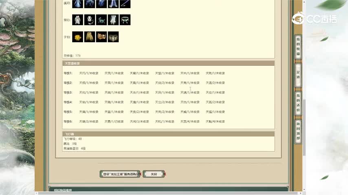The width and height of the screenshot is (348, 195).
Task: Click the 关闭 button
Action: coord(154,174)
